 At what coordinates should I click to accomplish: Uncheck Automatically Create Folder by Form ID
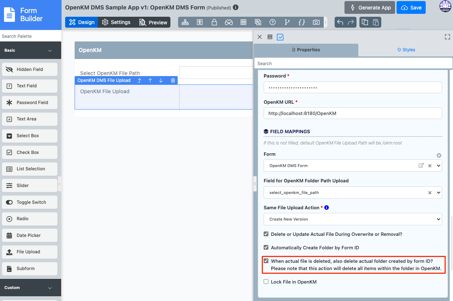point(266,247)
